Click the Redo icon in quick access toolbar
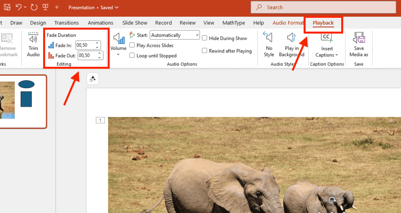The width and height of the screenshot is (401, 213). pyautogui.click(x=34, y=7)
